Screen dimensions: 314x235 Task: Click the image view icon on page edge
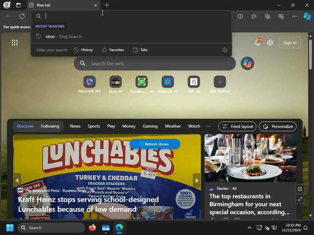coord(300,189)
